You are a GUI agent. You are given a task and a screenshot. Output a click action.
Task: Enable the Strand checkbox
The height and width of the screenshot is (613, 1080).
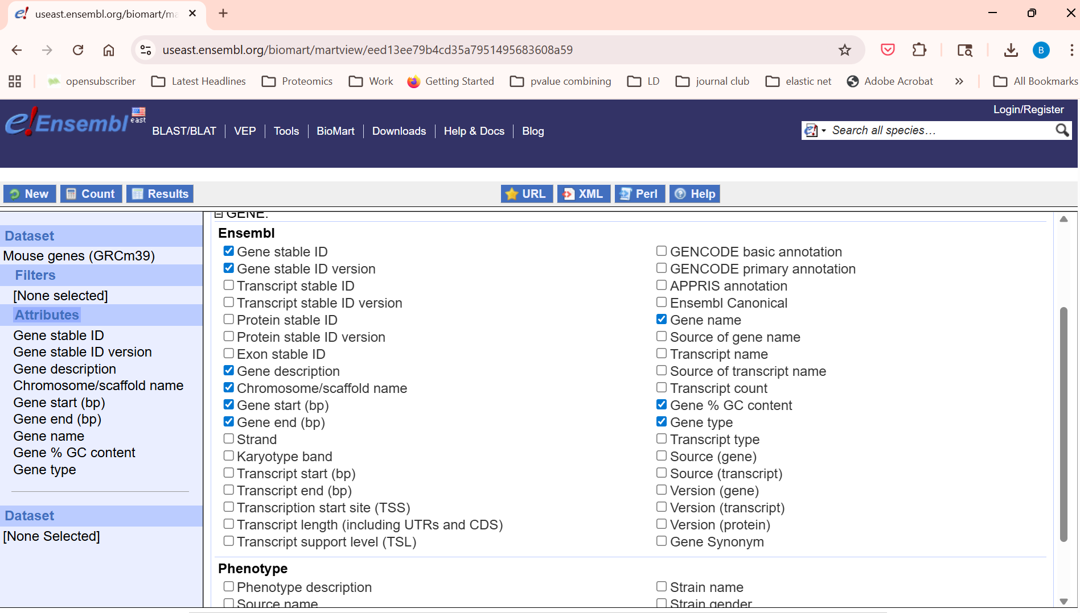coord(229,439)
